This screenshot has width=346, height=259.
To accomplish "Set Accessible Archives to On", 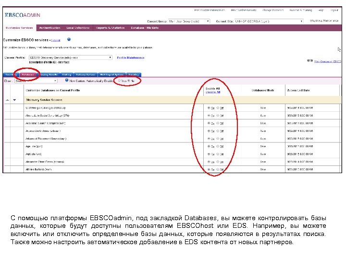I will [x=209, y=131].
